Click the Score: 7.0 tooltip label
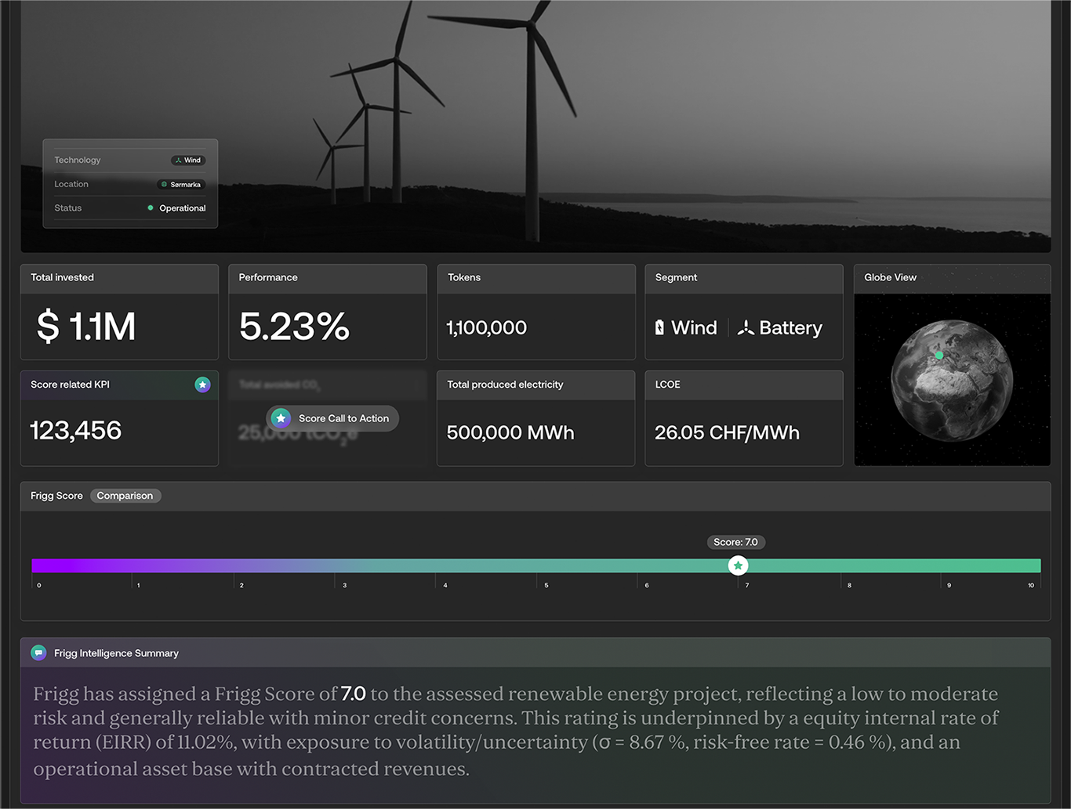 (735, 542)
